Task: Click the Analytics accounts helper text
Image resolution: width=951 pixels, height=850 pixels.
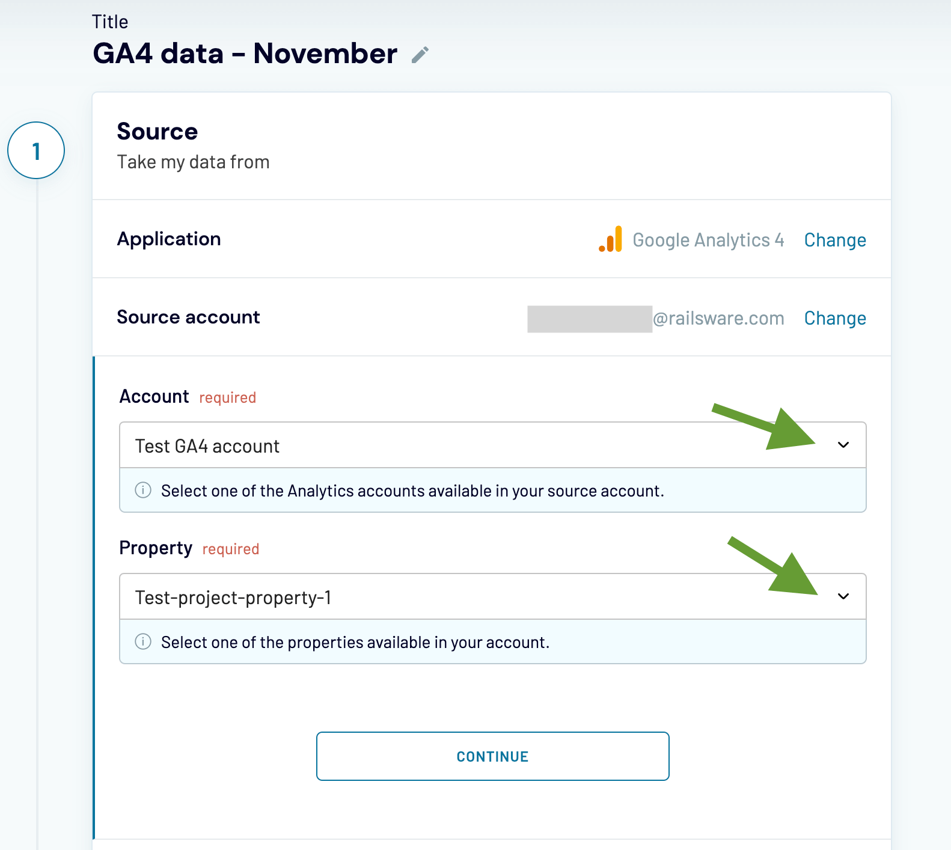Action: 412,491
